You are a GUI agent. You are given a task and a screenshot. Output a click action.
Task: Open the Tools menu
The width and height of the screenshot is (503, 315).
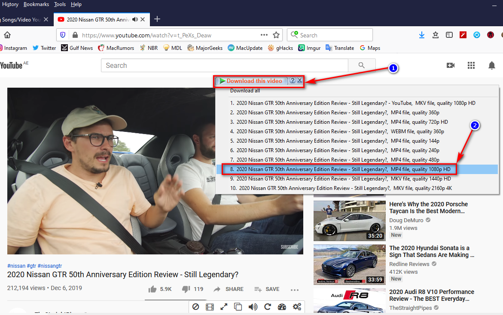point(60,4)
